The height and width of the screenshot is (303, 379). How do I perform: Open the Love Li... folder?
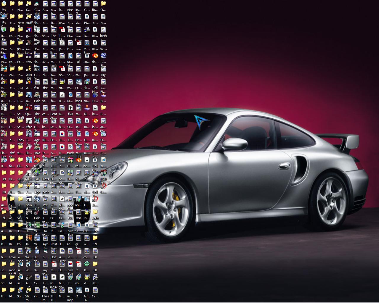point(12,251)
